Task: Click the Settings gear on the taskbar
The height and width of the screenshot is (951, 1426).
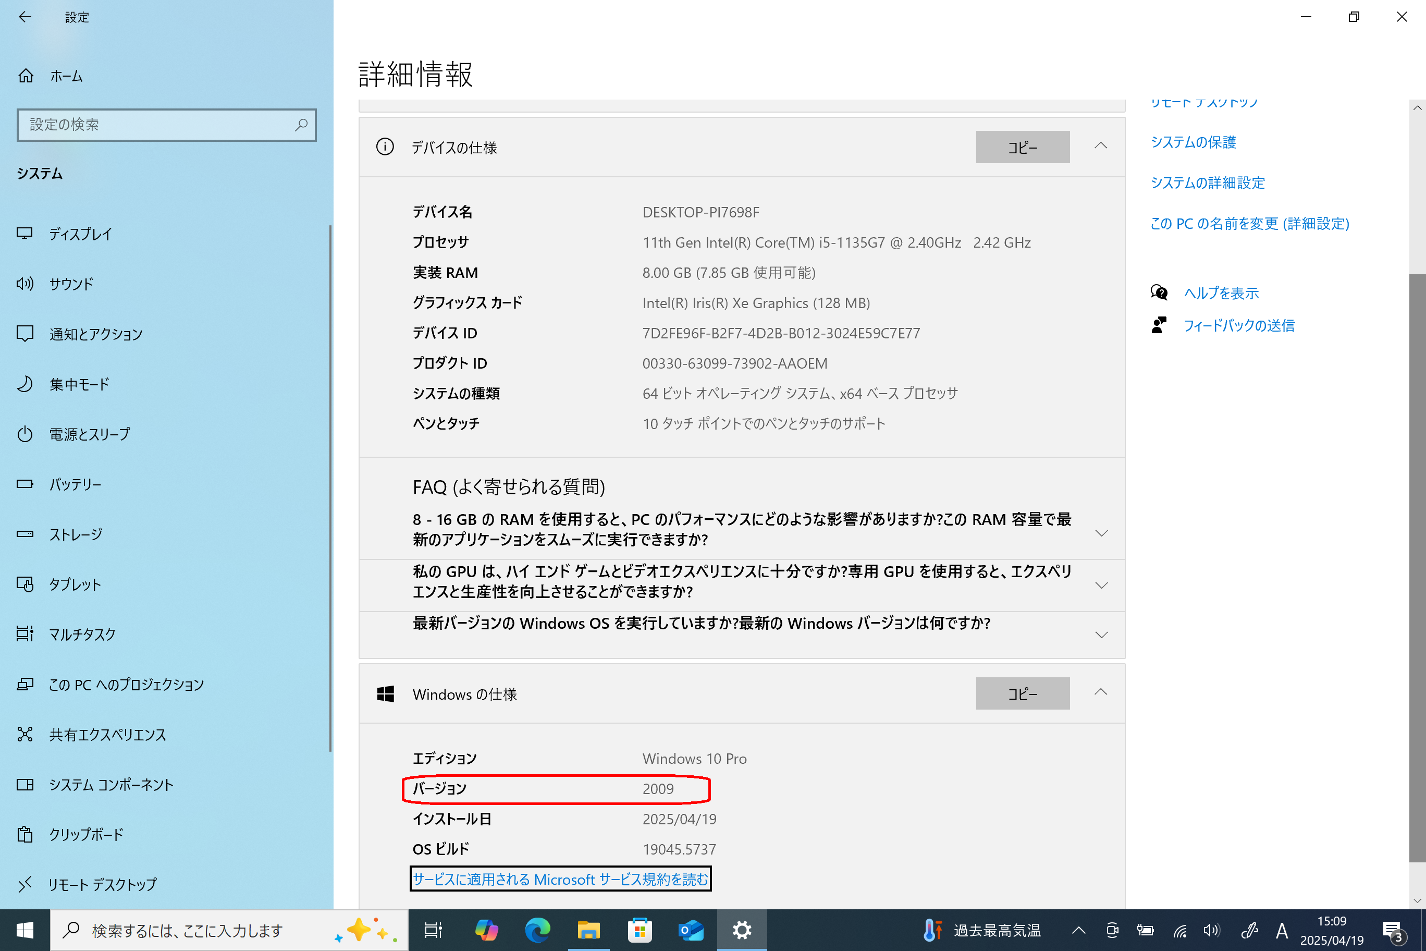Action: 742,930
